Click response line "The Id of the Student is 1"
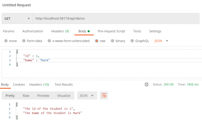The image size is (202, 125). tap(49, 109)
